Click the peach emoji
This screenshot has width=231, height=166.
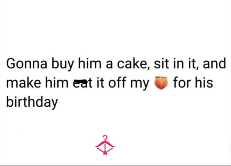tap(161, 83)
